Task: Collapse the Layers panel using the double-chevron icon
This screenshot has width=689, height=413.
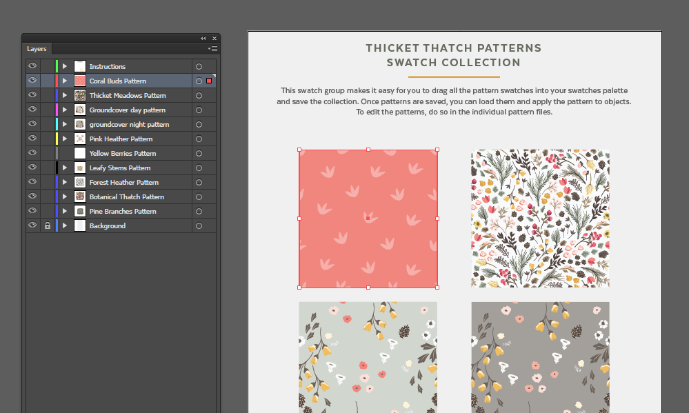Action: (x=202, y=38)
